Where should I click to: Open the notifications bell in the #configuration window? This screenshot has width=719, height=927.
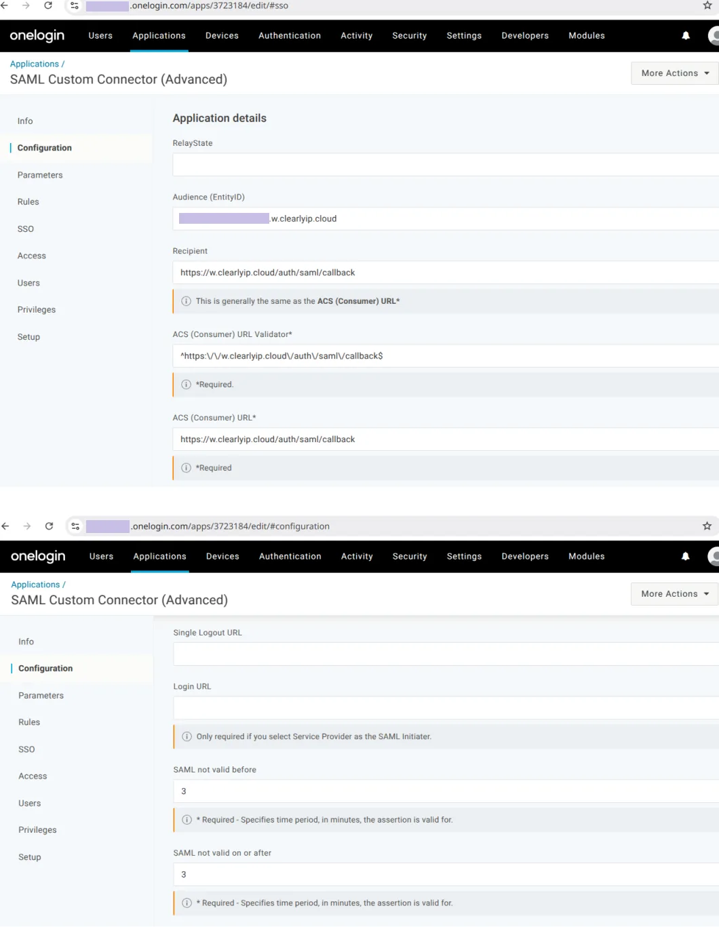[x=686, y=557]
